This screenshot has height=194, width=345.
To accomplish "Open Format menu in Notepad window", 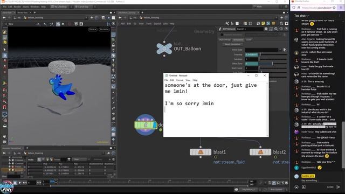I will pos(180,80).
